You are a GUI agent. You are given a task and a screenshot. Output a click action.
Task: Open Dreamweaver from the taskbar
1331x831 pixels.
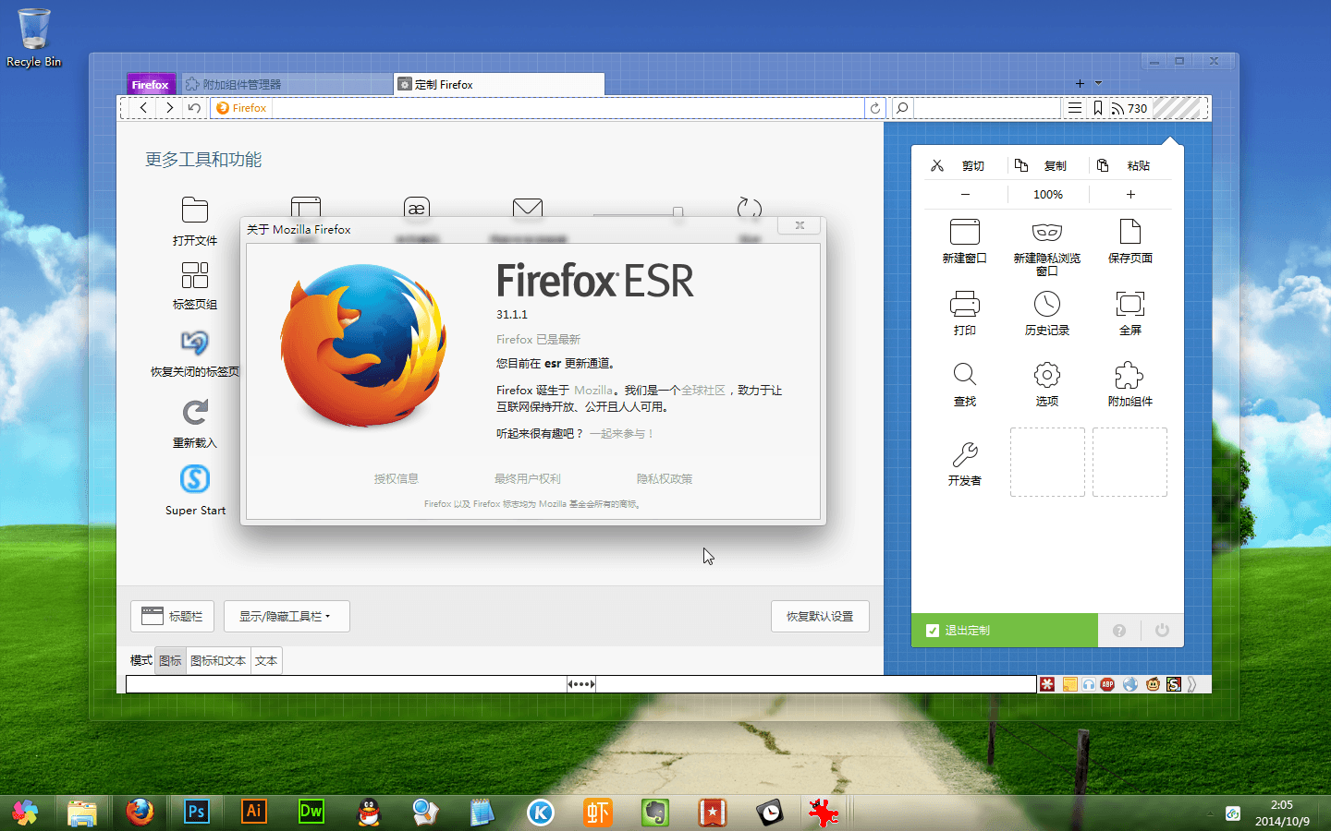311,812
